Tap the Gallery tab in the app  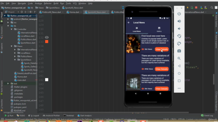(x=159, y=29)
